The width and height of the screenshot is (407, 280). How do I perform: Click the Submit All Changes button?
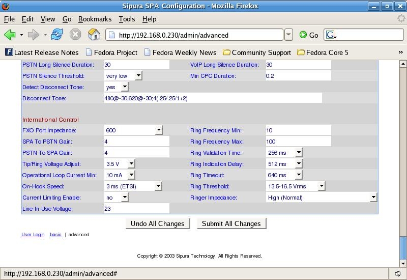(231, 223)
